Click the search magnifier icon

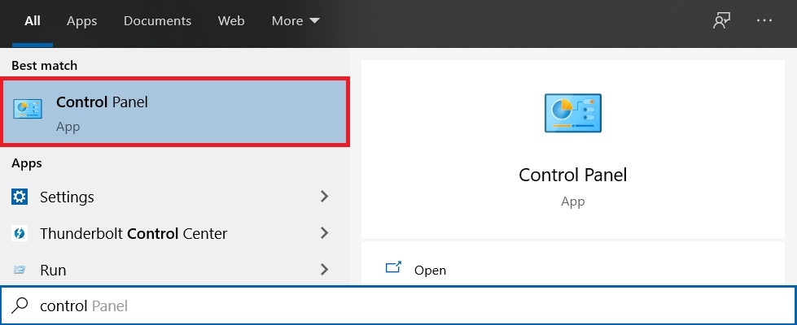point(19,305)
